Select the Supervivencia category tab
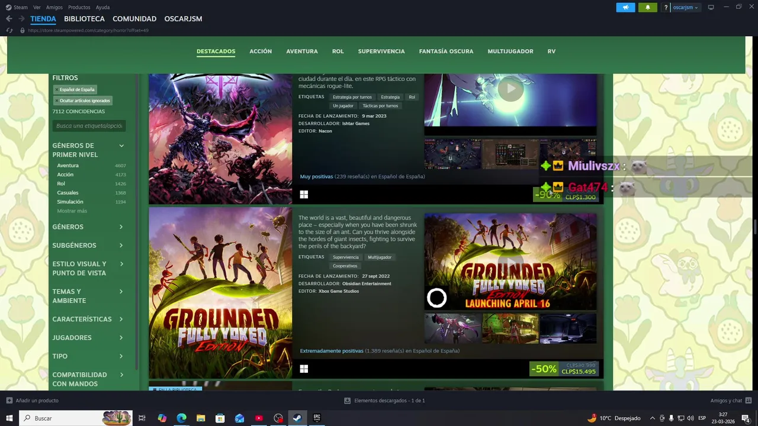 pyautogui.click(x=381, y=51)
